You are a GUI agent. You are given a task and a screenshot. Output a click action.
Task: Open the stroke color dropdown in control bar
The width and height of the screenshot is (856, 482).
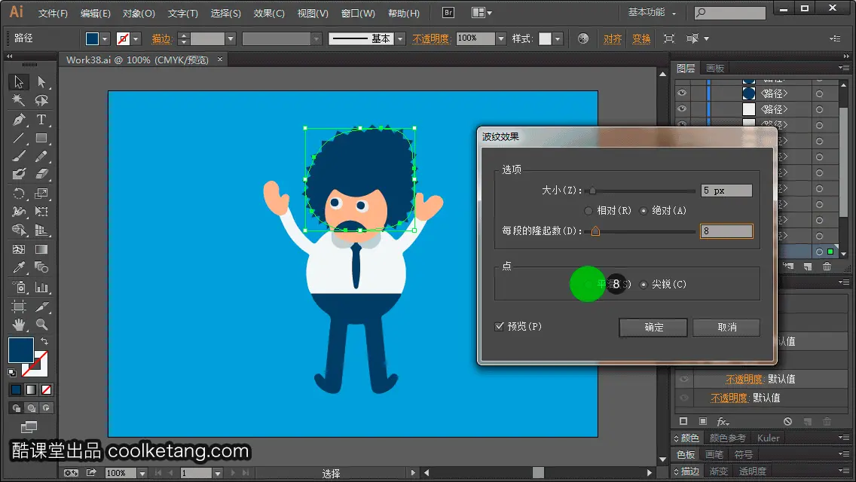[136, 38]
